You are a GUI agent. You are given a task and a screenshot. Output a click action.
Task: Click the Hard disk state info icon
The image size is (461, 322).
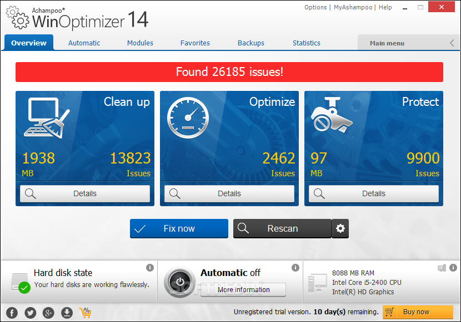pyautogui.click(x=150, y=268)
